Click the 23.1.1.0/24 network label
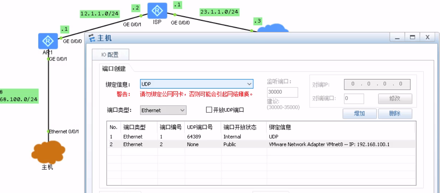This screenshot has height=193, width=440. click(219, 12)
